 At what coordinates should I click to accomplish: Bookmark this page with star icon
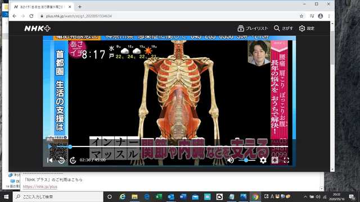point(301,16)
